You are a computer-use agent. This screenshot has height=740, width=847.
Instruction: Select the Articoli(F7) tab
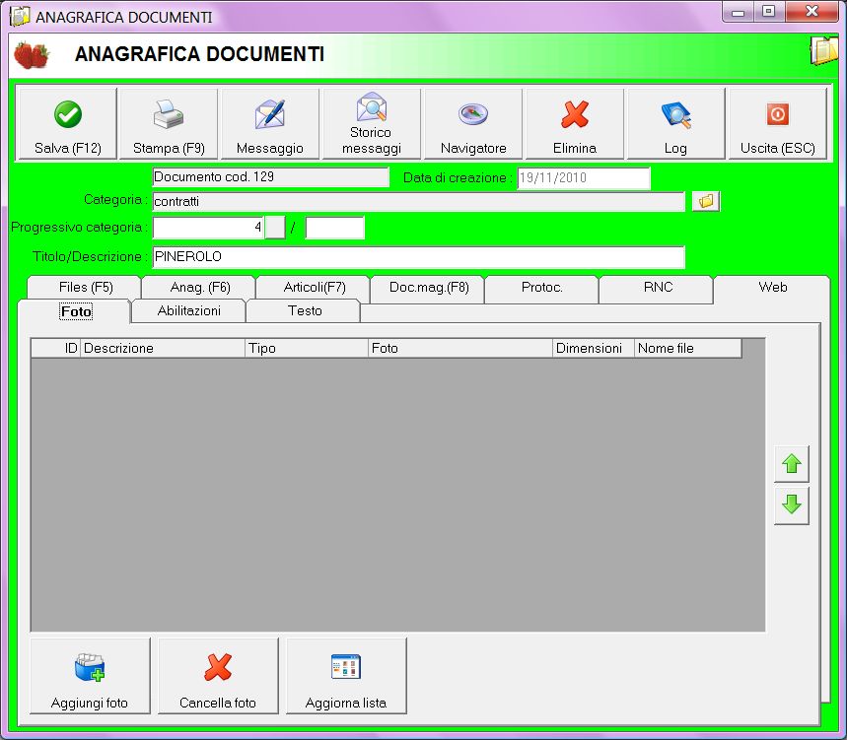tap(315, 287)
